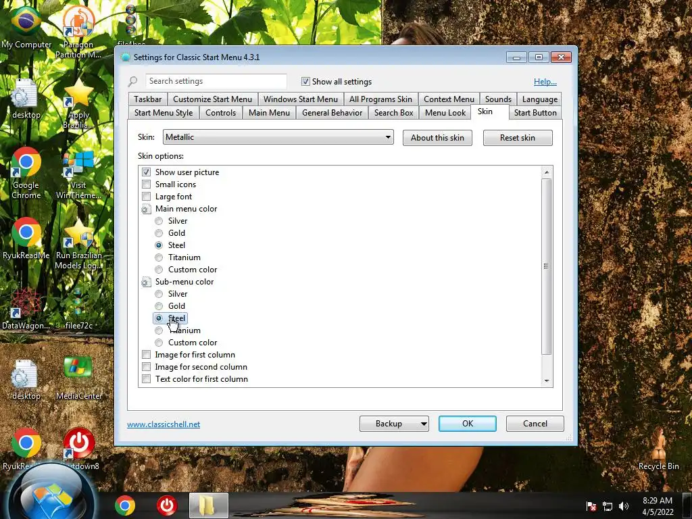692x519 pixels.
Task: Click About this skin button
Action: point(437,138)
